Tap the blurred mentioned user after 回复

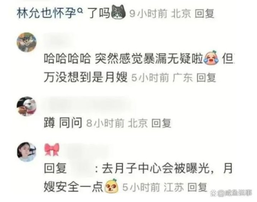81,169
